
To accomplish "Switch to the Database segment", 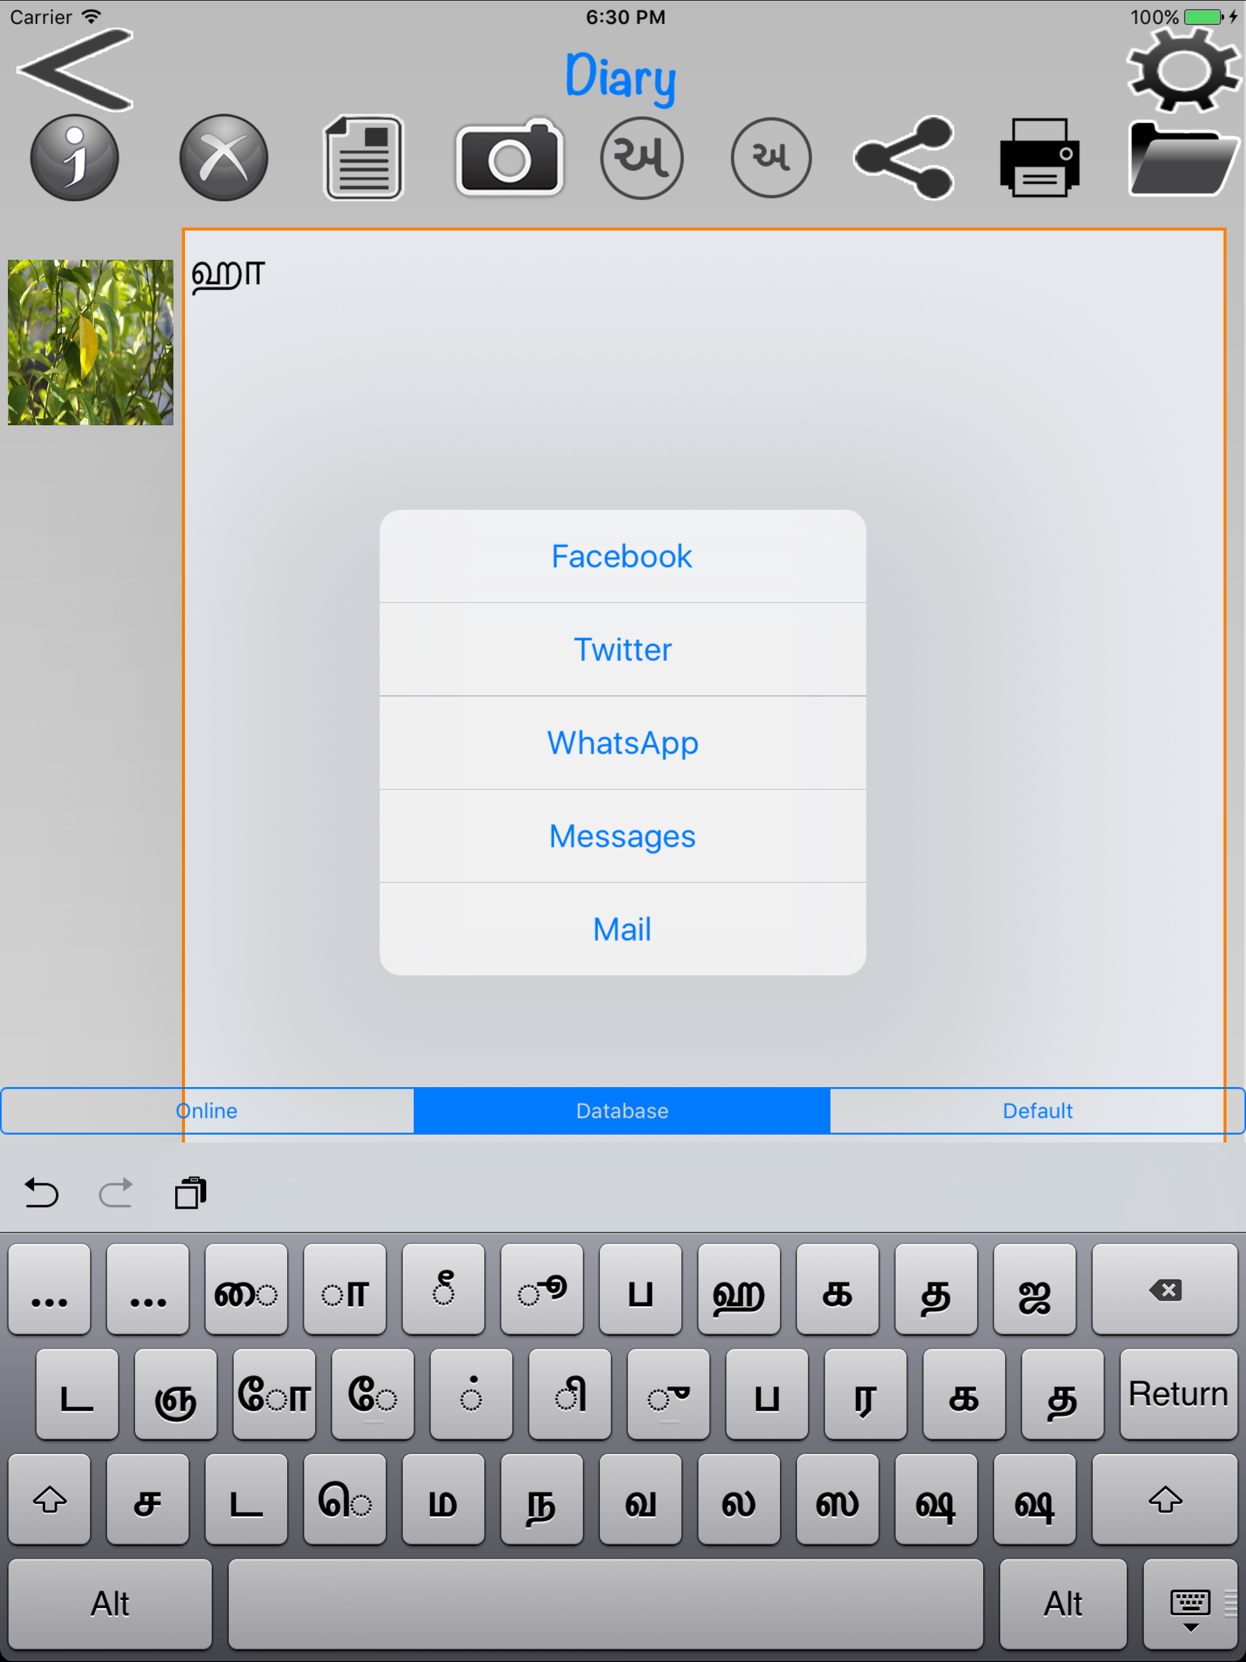I will [x=622, y=1110].
